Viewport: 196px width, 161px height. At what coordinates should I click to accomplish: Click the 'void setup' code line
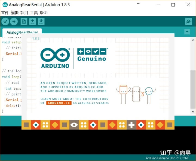[12, 42]
